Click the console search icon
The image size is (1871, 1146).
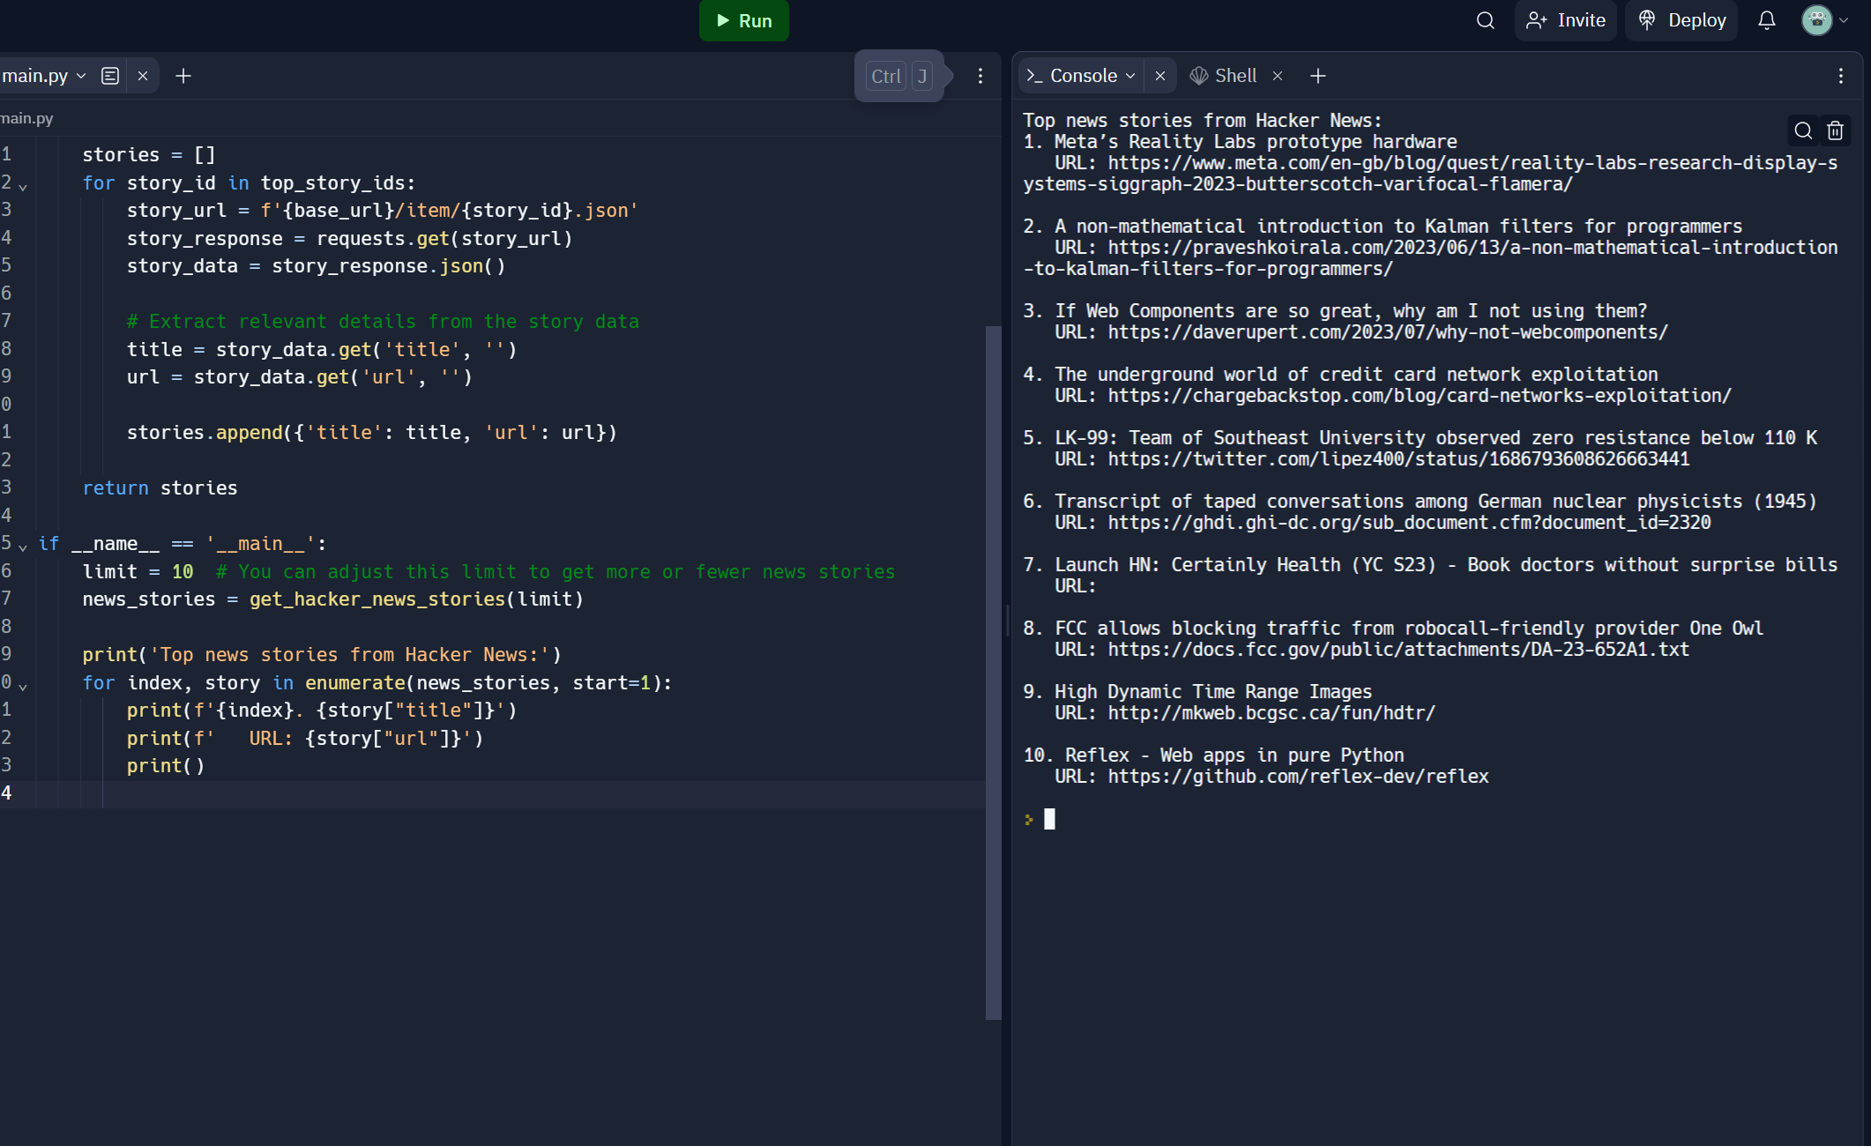tap(1803, 130)
